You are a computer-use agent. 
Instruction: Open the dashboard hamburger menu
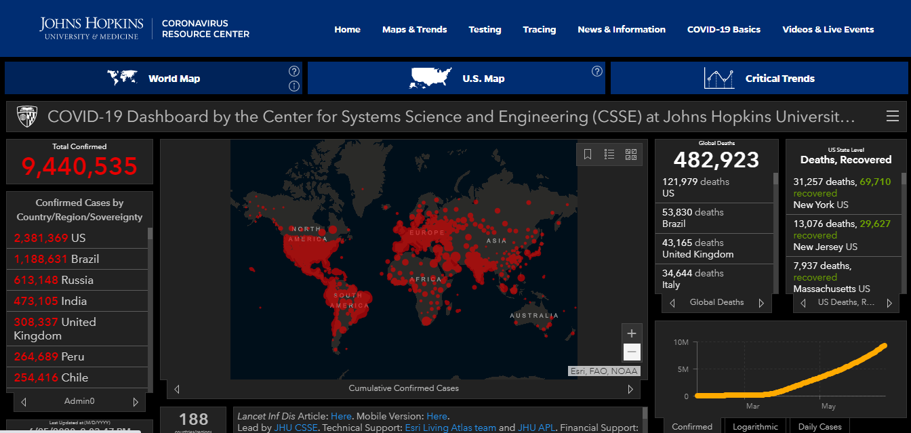click(893, 117)
